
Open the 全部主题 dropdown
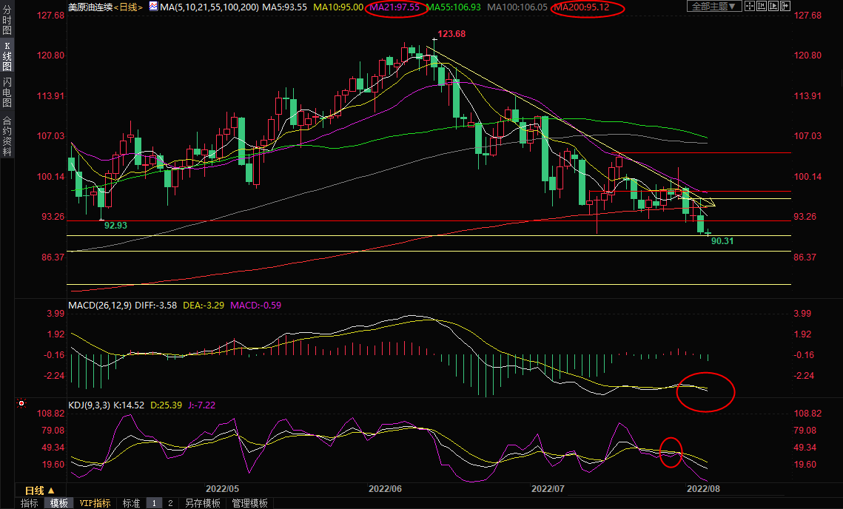pos(713,7)
